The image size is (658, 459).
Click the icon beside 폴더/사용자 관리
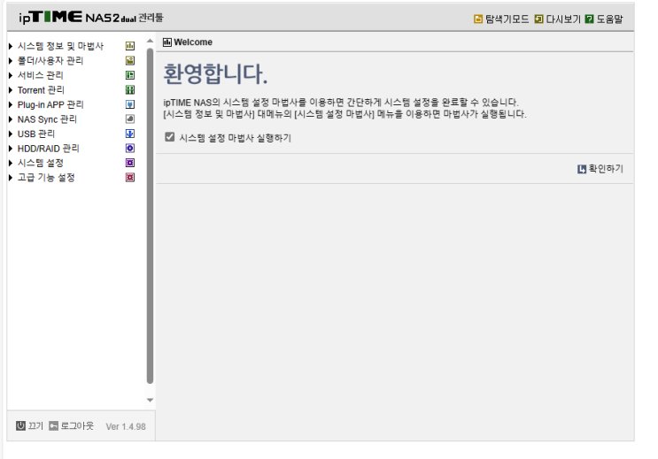coord(130,61)
